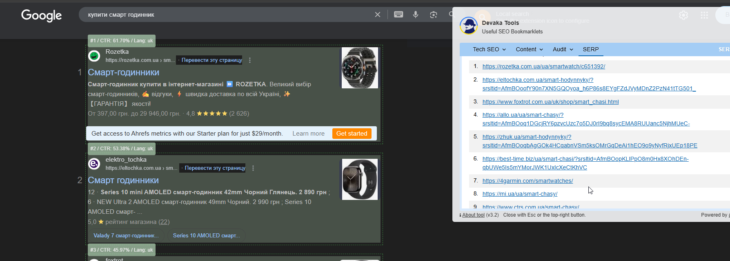
Task: Click the store rating count (22)
Action: [x=164, y=222]
